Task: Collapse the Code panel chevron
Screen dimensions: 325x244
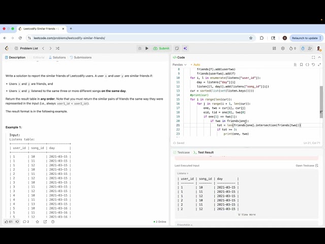Action: point(319,57)
